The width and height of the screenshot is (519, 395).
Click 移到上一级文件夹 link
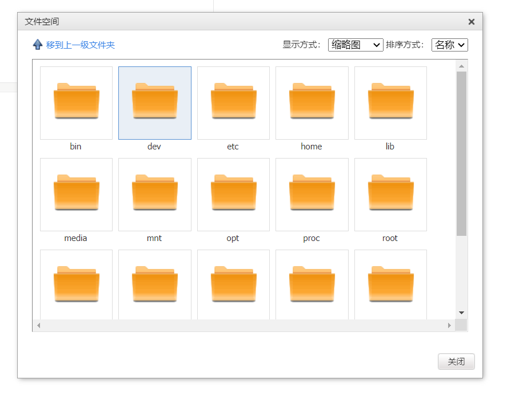pyautogui.click(x=81, y=45)
